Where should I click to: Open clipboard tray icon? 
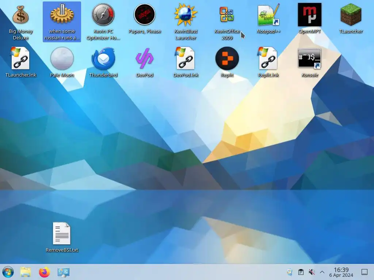(x=301, y=272)
